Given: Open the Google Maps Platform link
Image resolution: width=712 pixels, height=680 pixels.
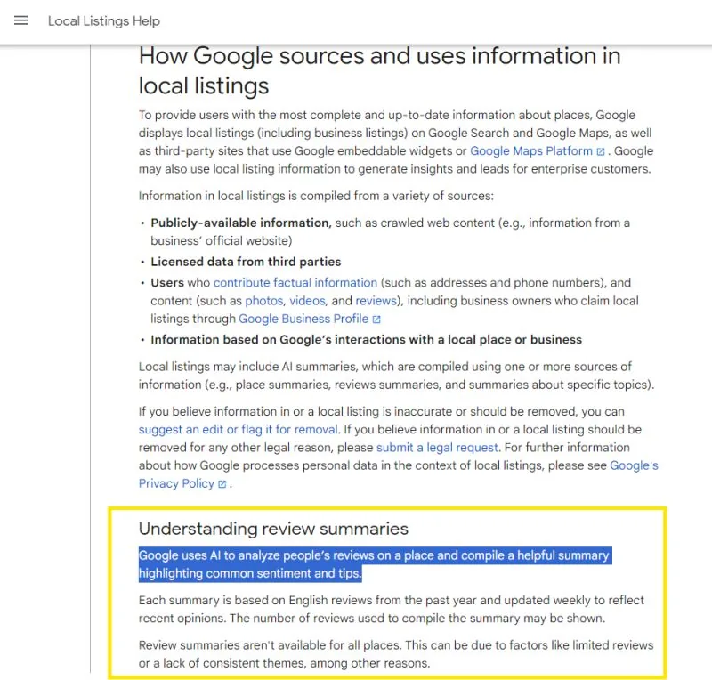Looking at the screenshot, I should (530, 150).
